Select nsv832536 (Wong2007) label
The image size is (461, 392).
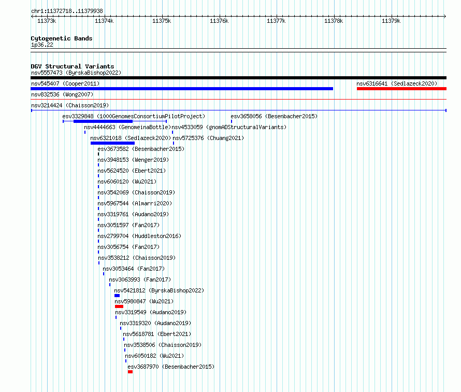(x=62, y=94)
